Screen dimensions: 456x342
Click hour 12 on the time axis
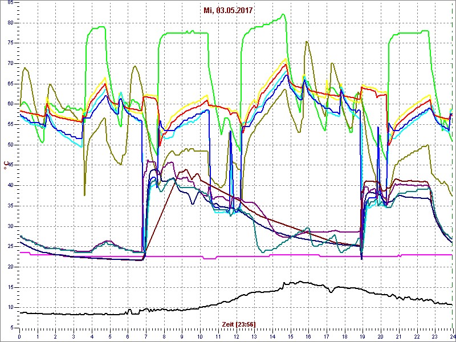[236, 336]
